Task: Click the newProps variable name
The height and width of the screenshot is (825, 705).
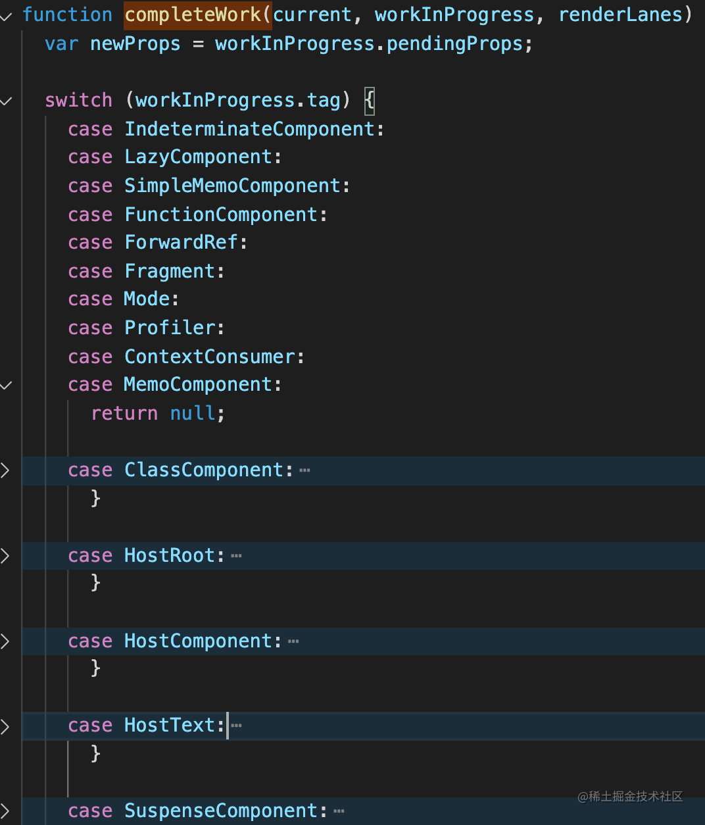Action: [x=135, y=44]
